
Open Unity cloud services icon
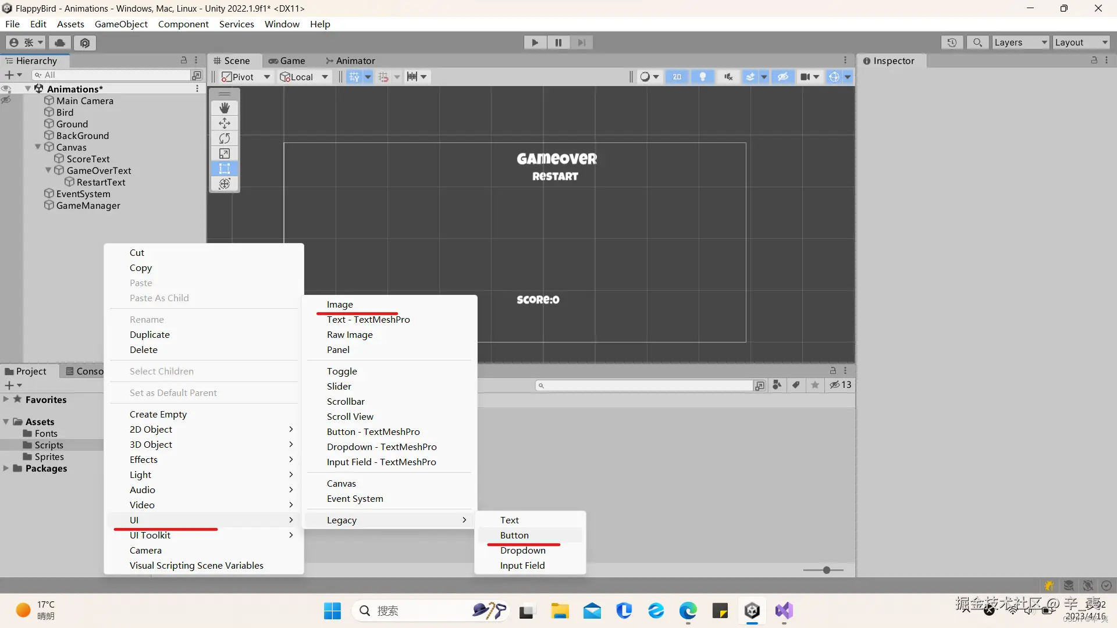coord(59,42)
